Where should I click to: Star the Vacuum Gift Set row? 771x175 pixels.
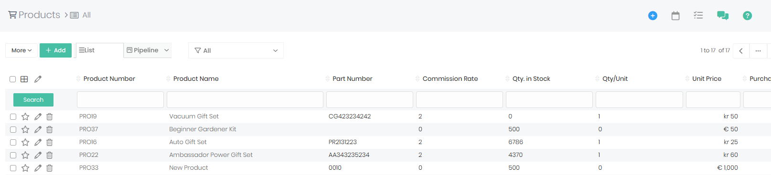tap(25, 117)
